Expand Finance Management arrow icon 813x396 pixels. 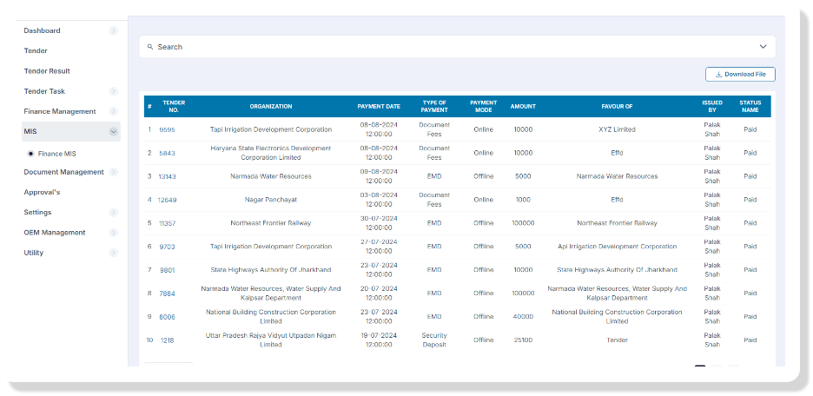113,112
